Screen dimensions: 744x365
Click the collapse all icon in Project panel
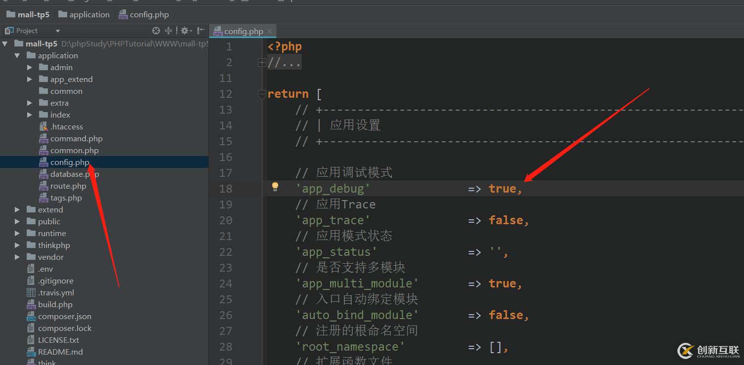click(168, 31)
